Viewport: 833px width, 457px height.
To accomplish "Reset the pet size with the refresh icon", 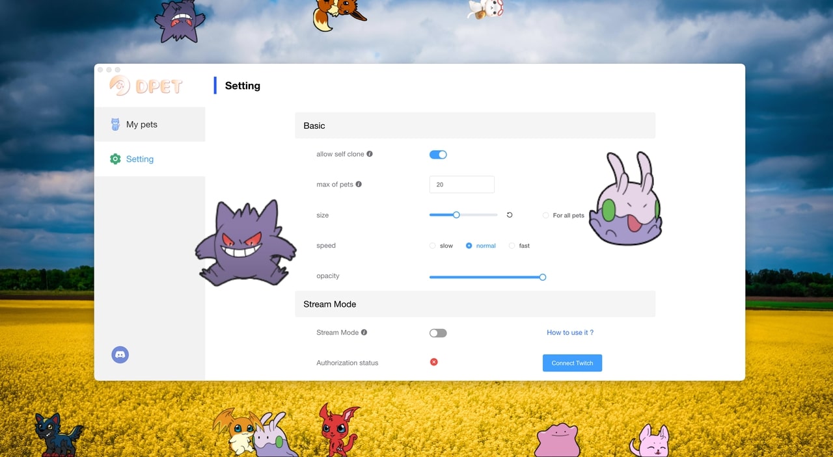I will click(x=510, y=215).
